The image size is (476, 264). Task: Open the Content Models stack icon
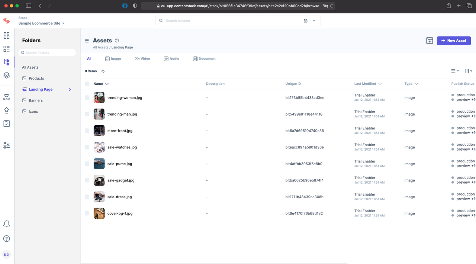point(6,75)
